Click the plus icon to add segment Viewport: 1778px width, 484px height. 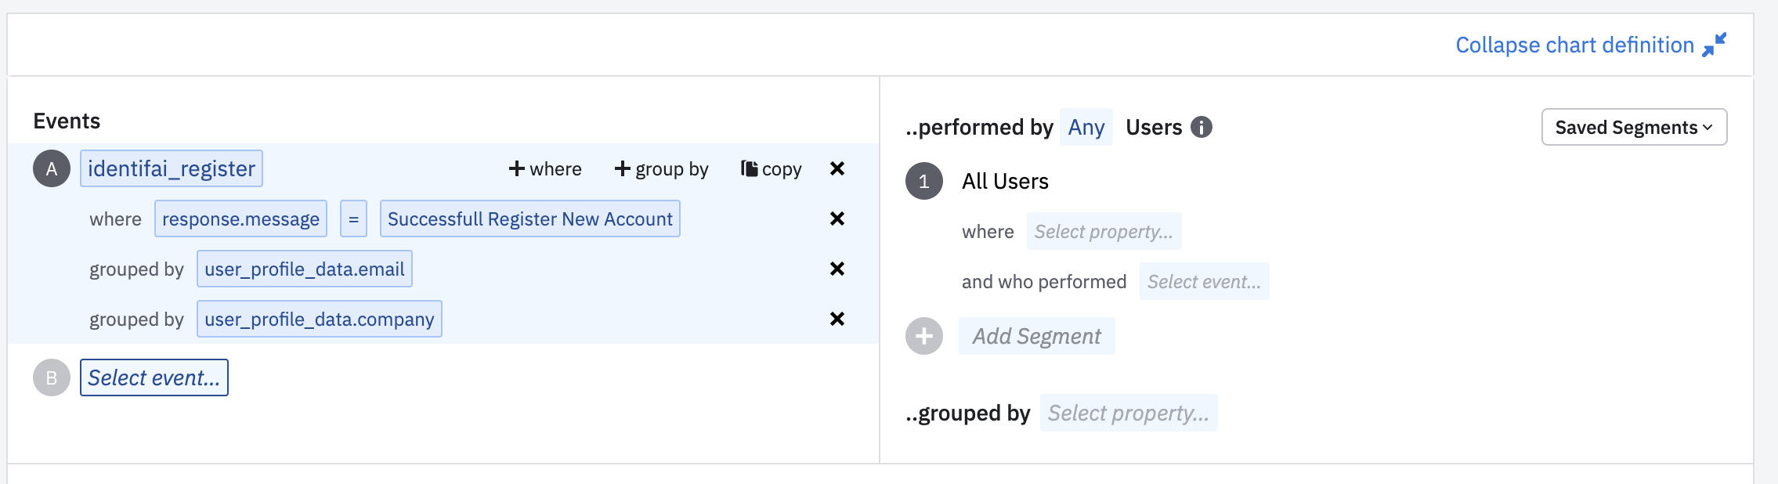924,336
